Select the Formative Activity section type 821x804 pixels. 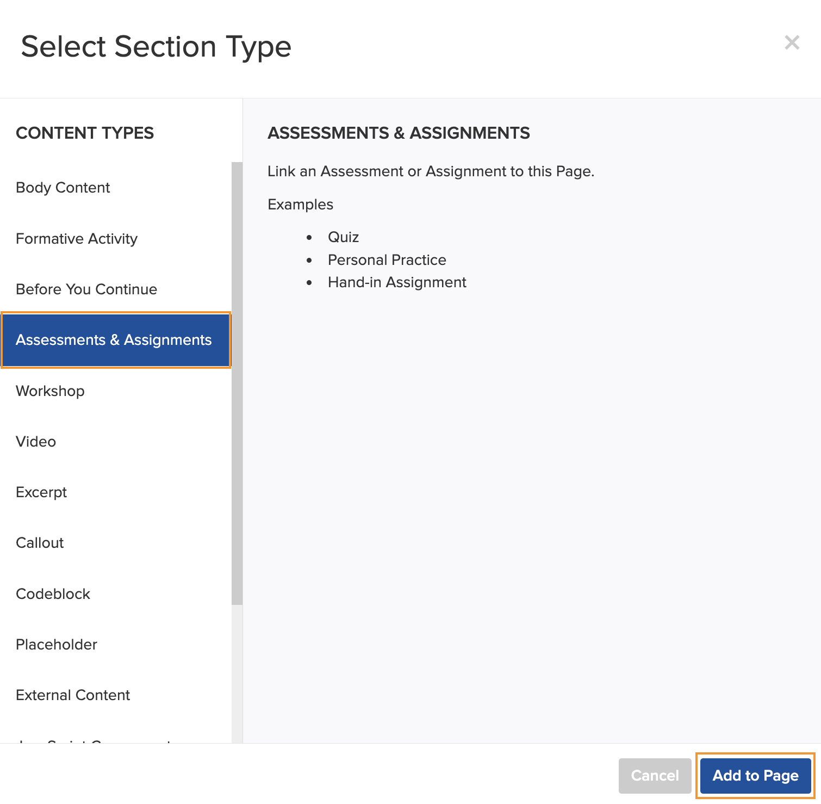click(77, 238)
